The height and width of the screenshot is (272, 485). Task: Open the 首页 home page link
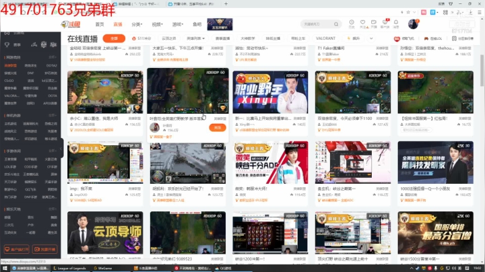(100, 24)
